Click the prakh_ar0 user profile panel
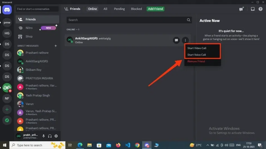Screen dimensions: 266x149 tap(27, 136)
